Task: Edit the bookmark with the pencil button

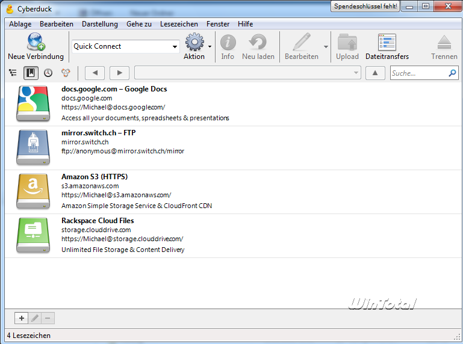Action: click(35, 318)
